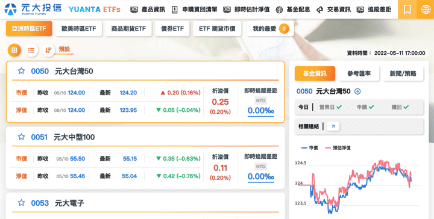Click 0050 change ▲ 0.20 (0.16%)
The width and height of the screenshot is (434, 219).
[180, 93]
